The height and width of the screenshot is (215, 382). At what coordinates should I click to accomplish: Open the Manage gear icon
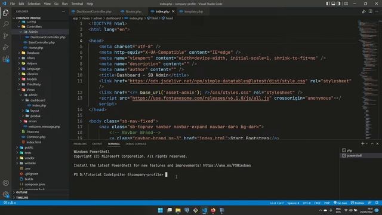5,194
